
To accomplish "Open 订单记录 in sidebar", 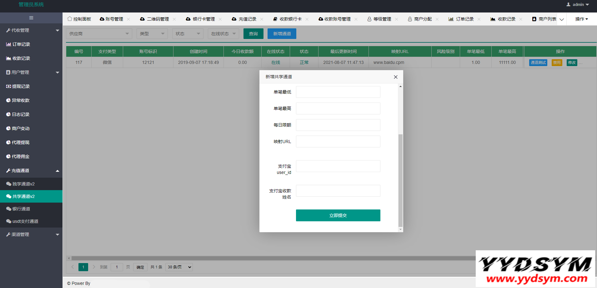I will 31,44.
